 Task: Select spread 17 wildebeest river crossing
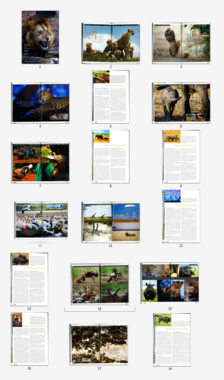pyautogui.click(x=99, y=344)
